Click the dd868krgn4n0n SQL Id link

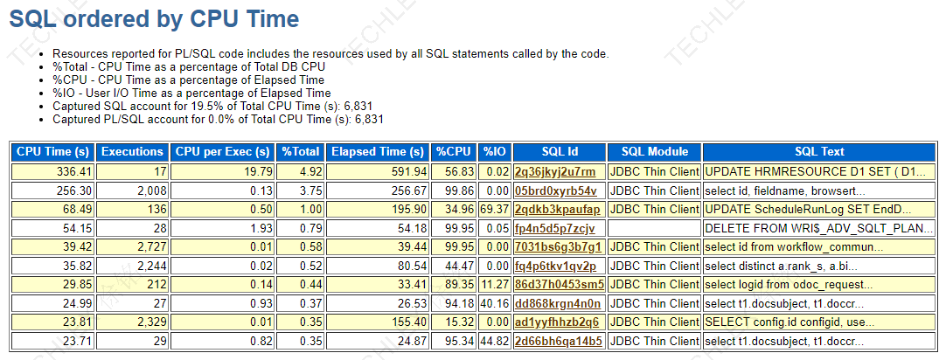pos(558,303)
